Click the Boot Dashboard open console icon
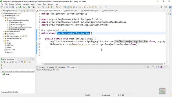The image size is (172, 97). [13, 62]
